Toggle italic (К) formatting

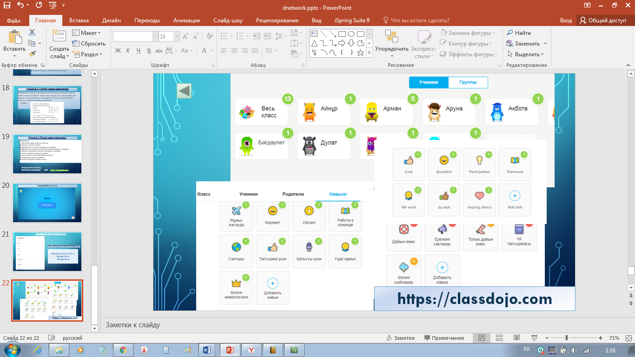(x=128, y=51)
